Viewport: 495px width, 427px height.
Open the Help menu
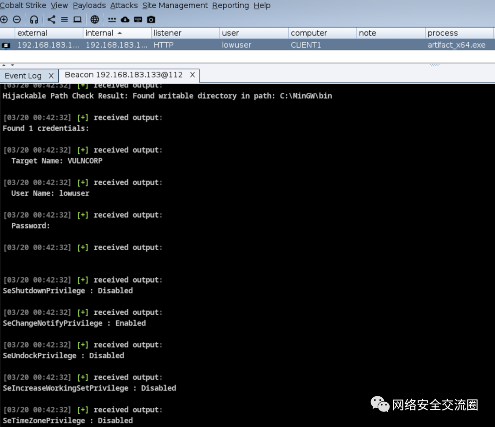pos(262,5)
